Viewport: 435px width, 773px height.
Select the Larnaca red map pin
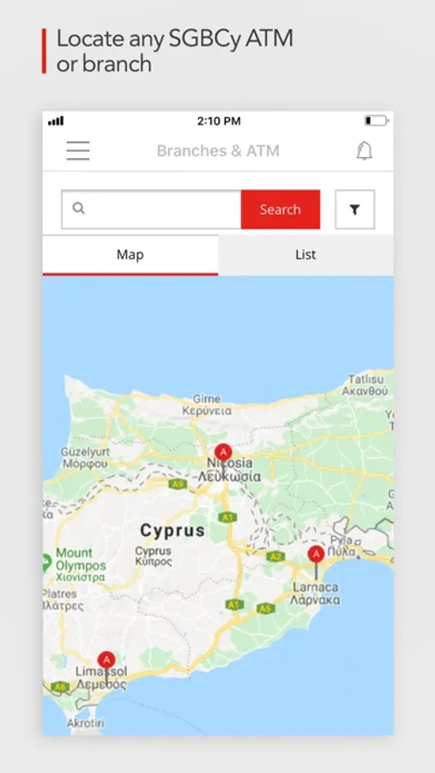pyautogui.click(x=317, y=555)
